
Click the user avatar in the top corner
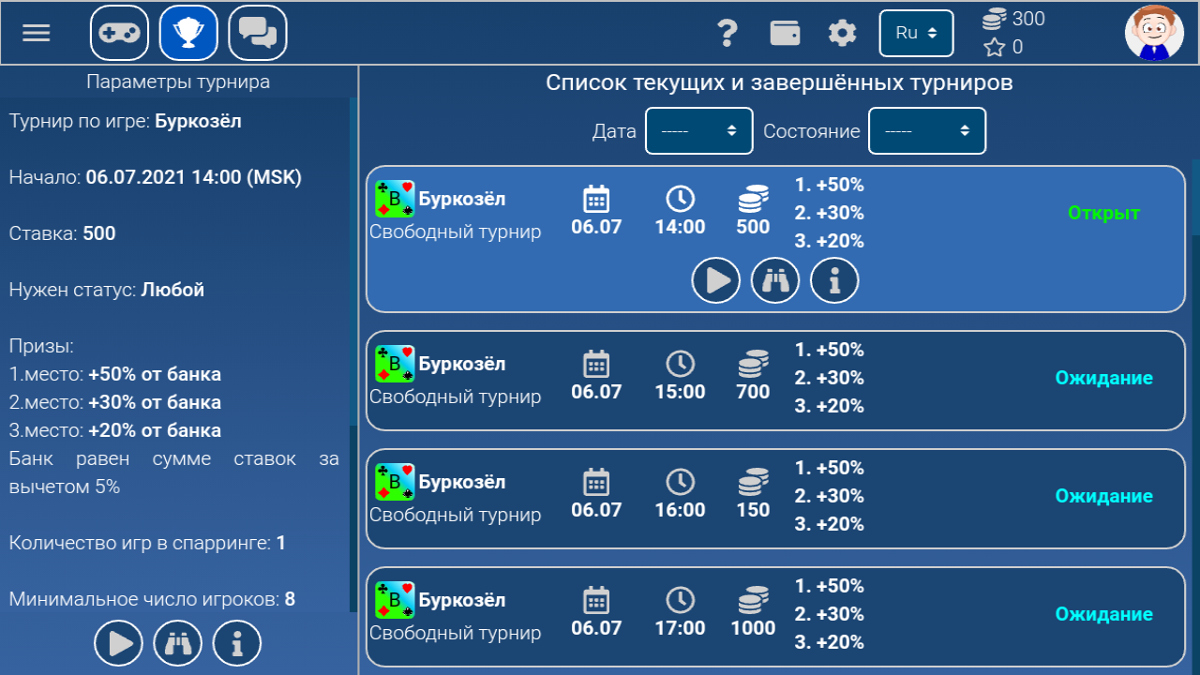click(x=1154, y=32)
